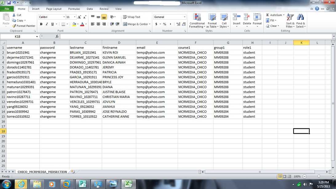Toggle Bold formatting
The width and height of the screenshot is (336, 189).
41,24
